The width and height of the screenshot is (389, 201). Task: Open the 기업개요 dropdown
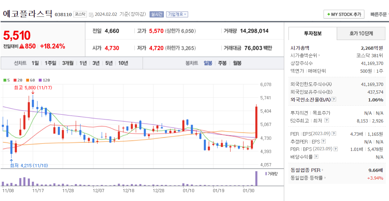pyautogui.click(x=177, y=14)
